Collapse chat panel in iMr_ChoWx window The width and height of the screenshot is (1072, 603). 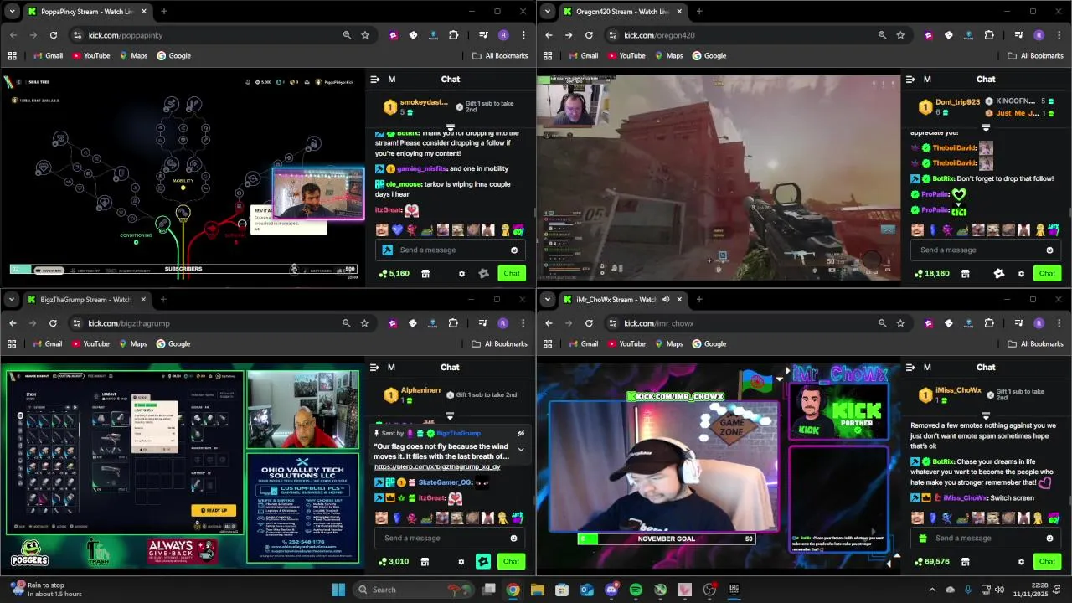910,368
